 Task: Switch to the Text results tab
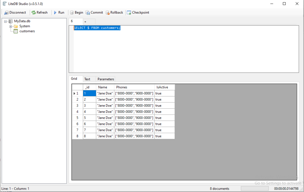(x=87, y=79)
